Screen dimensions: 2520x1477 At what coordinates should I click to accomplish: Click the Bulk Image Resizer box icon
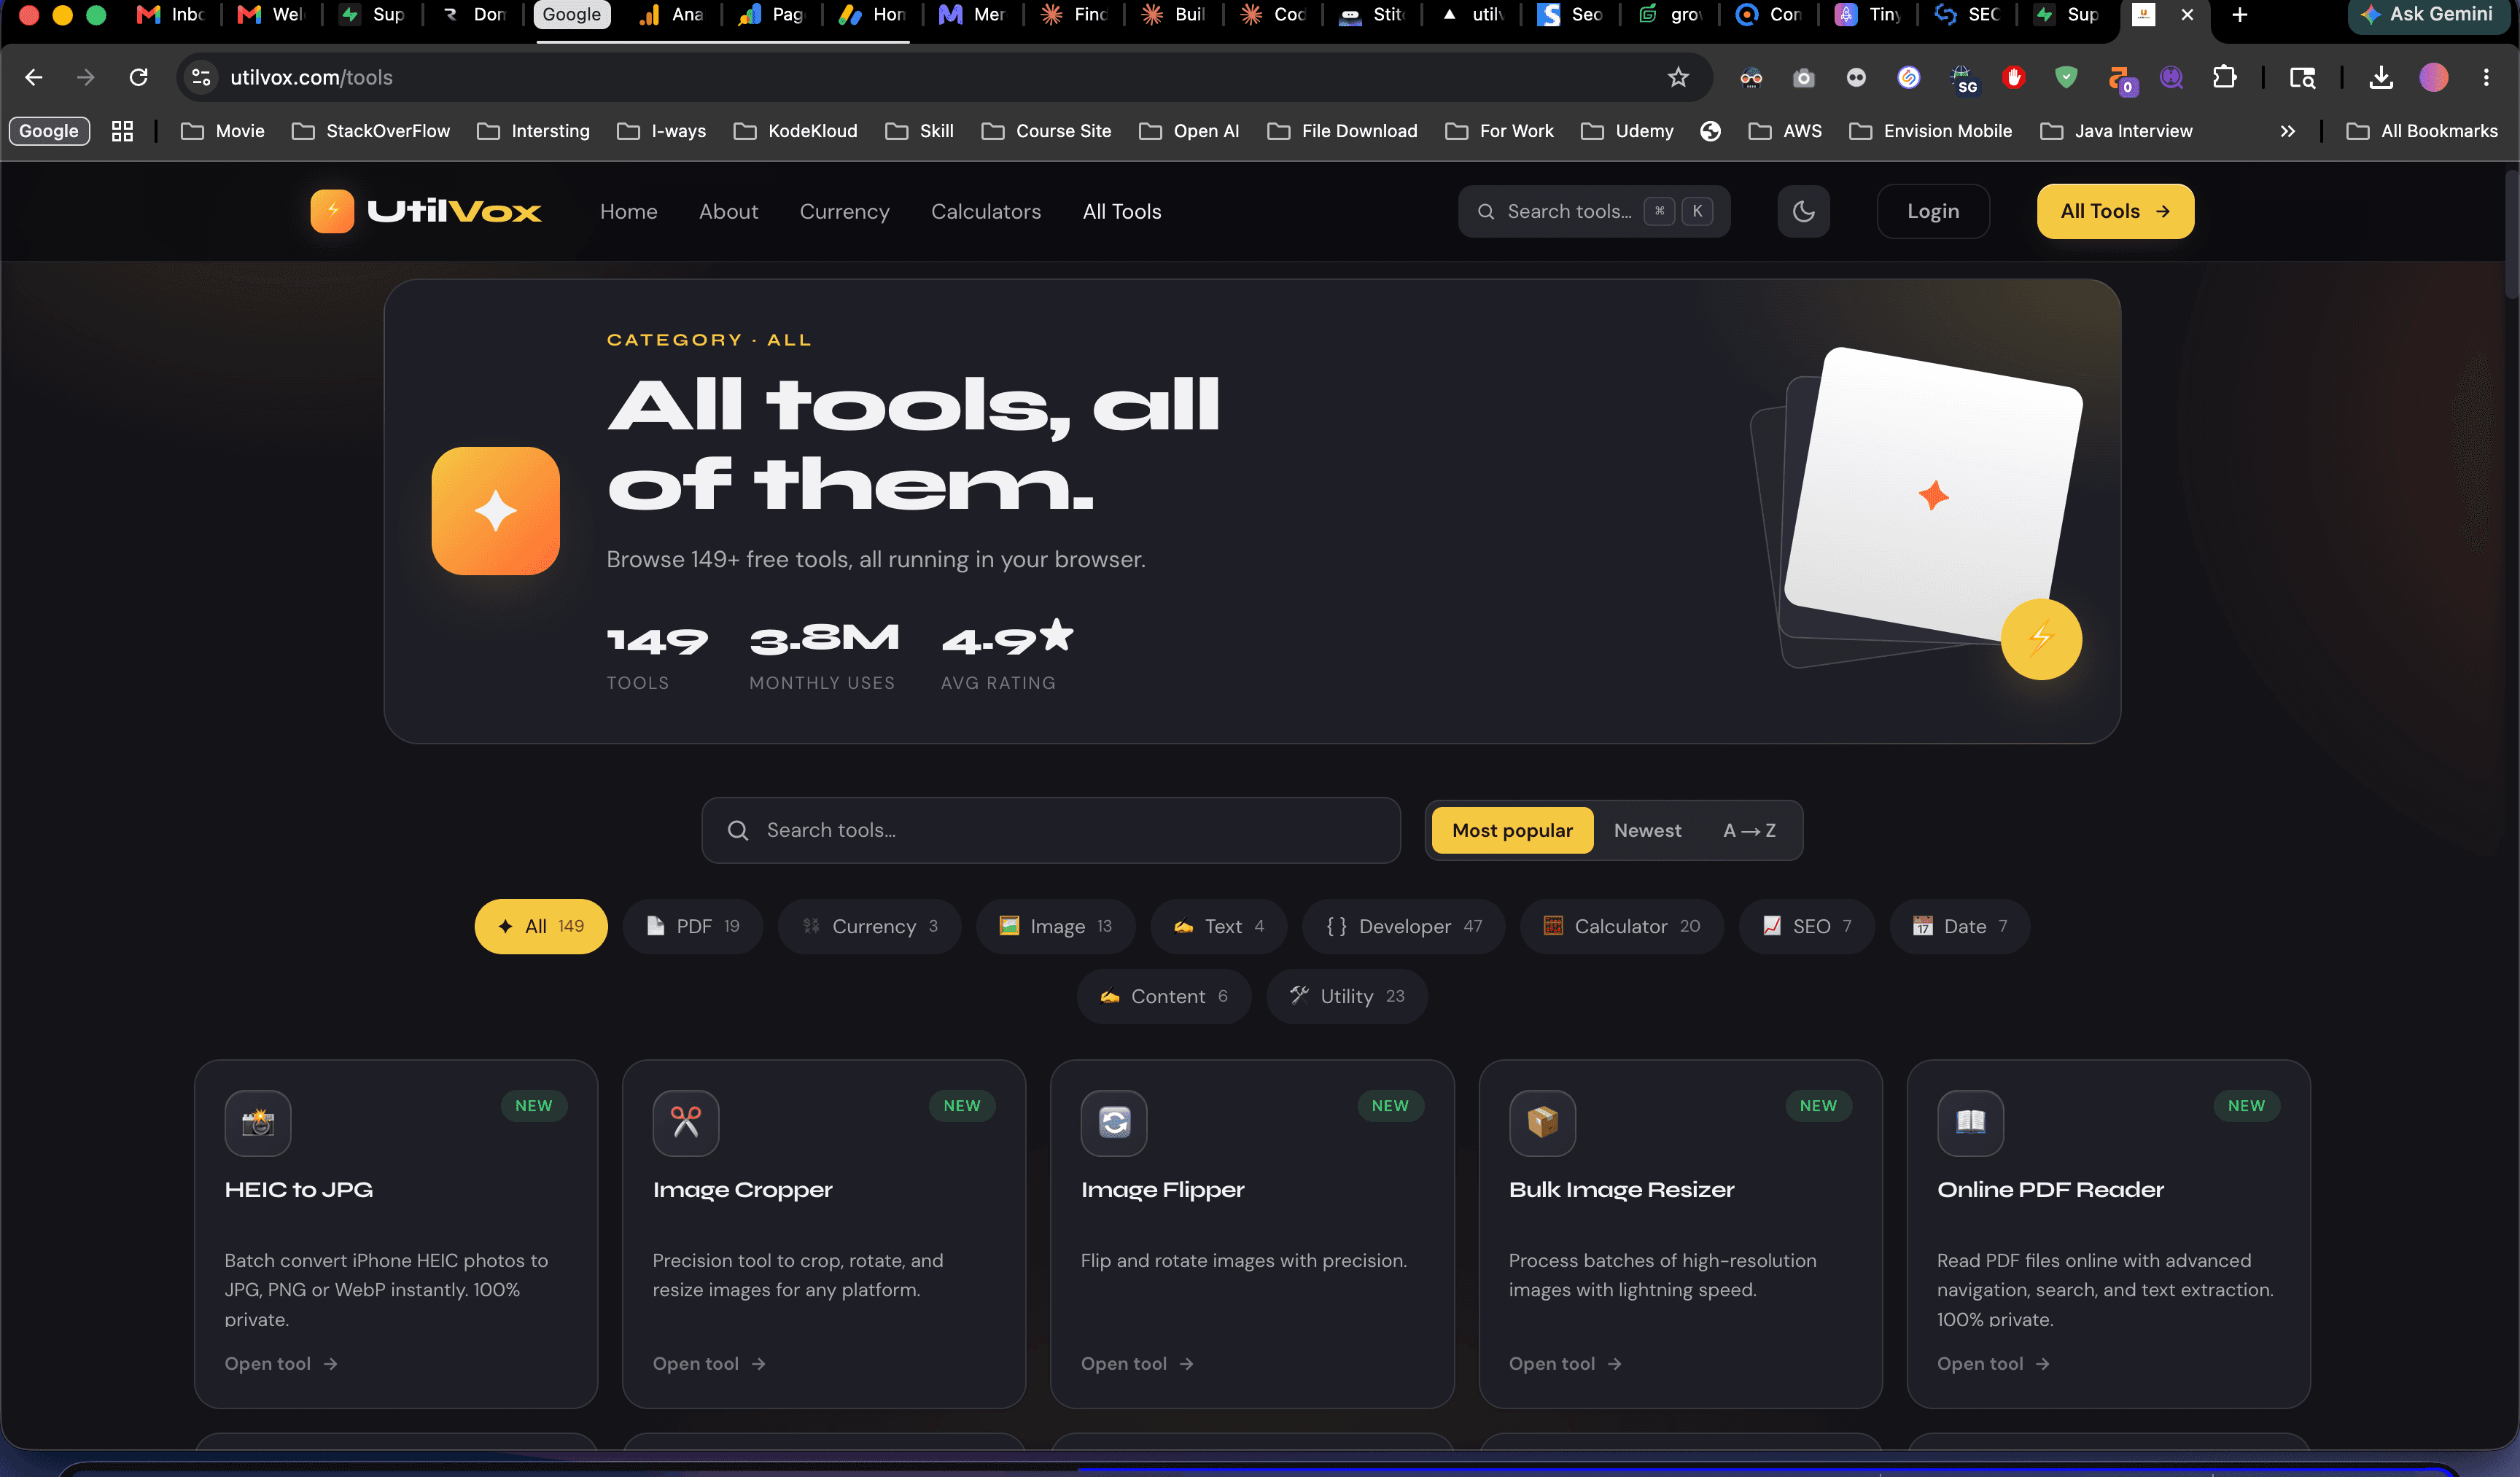pyautogui.click(x=1542, y=1122)
